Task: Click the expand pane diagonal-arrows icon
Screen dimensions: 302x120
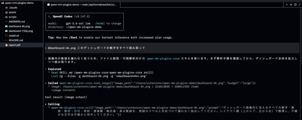Action: click(299, 5)
